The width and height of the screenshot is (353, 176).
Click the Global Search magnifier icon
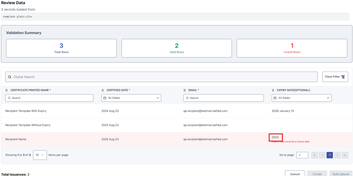(10, 77)
